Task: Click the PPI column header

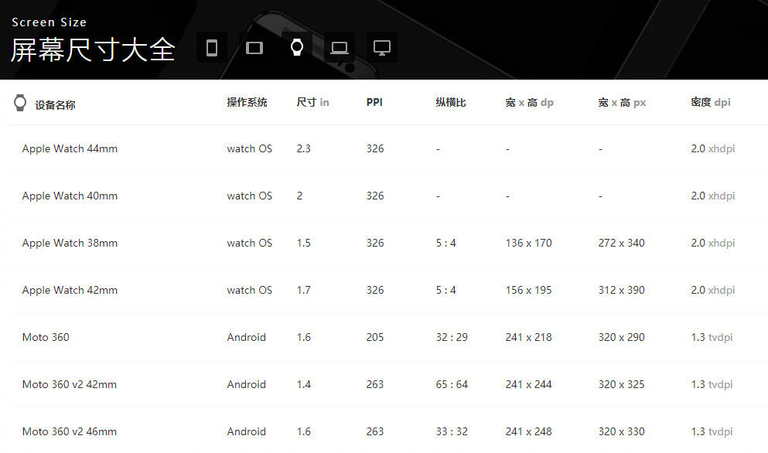Action: pos(374,102)
